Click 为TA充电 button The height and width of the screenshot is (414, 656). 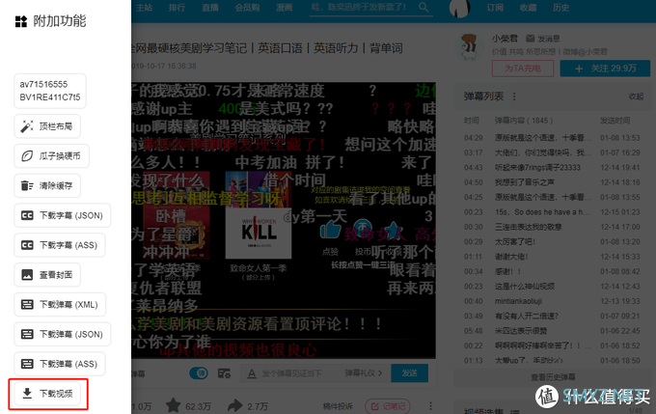click(x=523, y=69)
